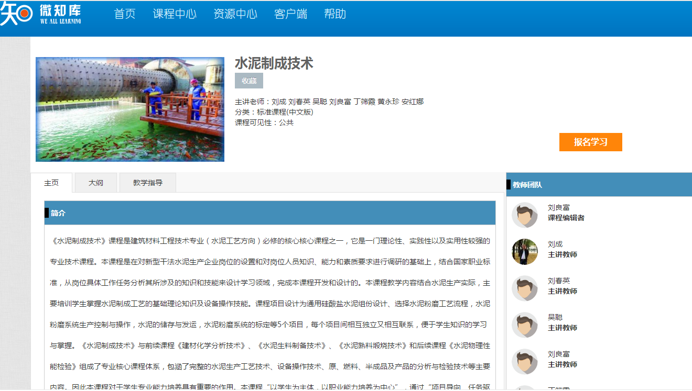
Task: Select the 主页 tab
Action: (51, 183)
